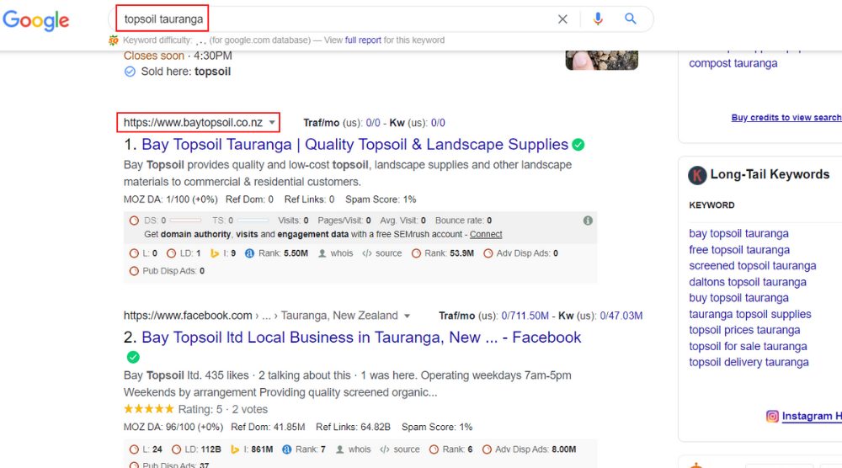Image resolution: width=842 pixels, height=468 pixels.
Task: Click Buy credits to view search link
Action: pyautogui.click(x=786, y=118)
